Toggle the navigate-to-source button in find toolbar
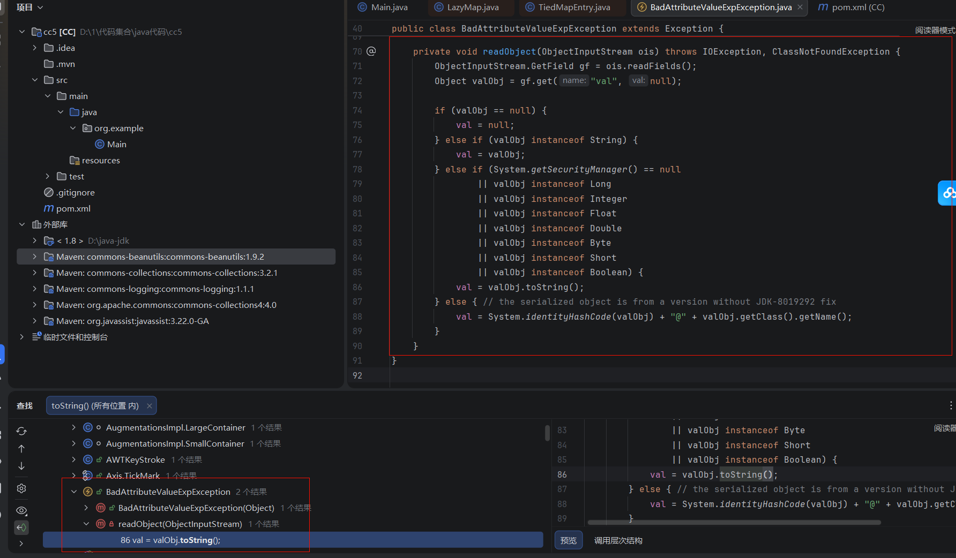The image size is (956, 558). point(21,527)
